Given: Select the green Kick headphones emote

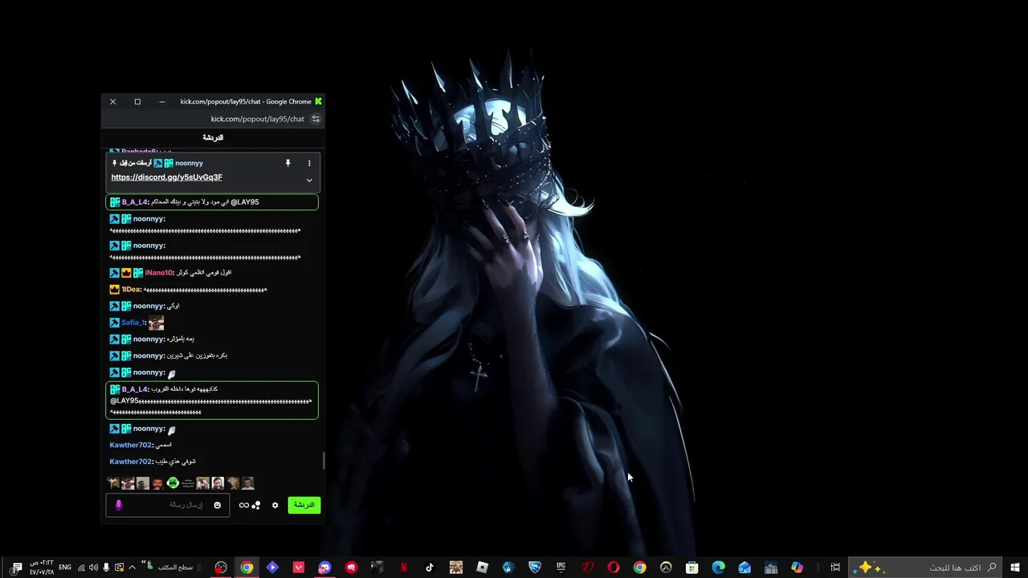Looking at the screenshot, I should tap(173, 483).
